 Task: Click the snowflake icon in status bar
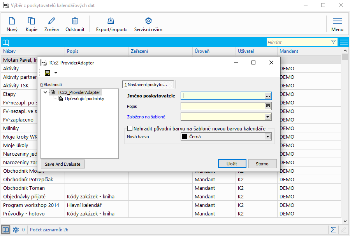[16, 230]
